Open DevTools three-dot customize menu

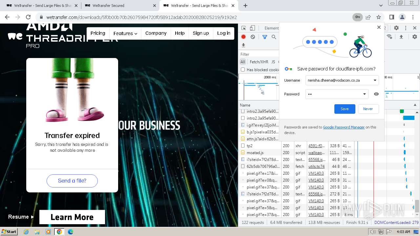(x=406, y=28)
